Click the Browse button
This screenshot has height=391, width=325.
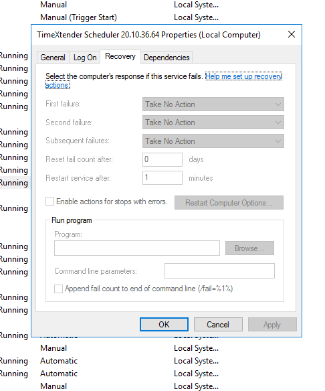(x=249, y=248)
